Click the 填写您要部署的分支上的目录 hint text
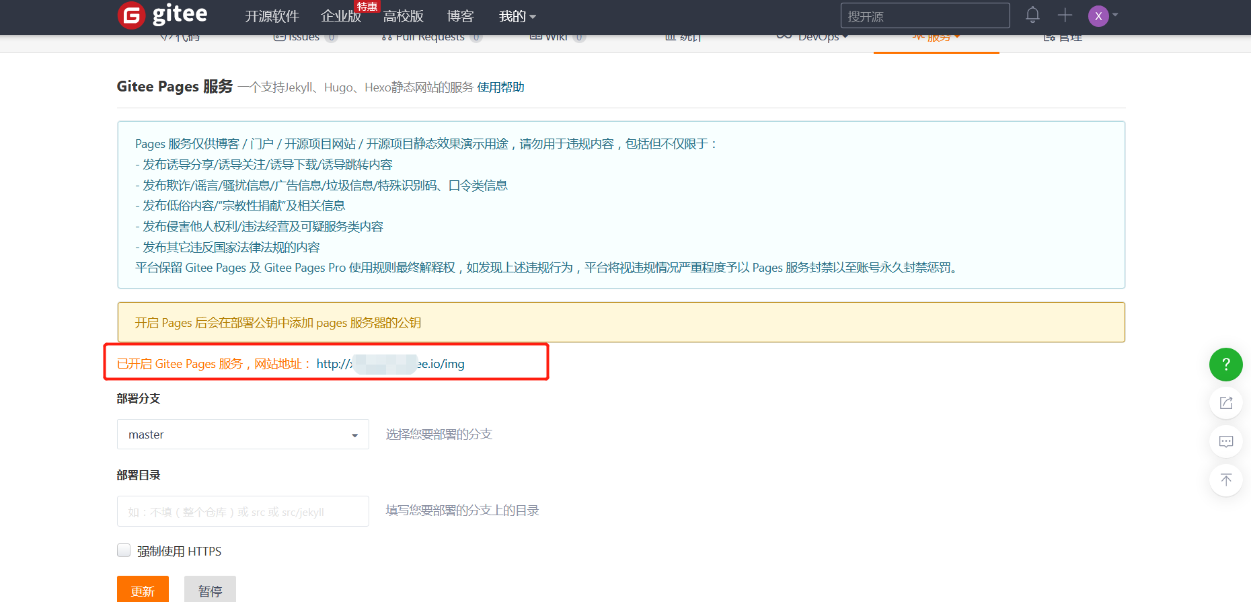 coord(462,511)
